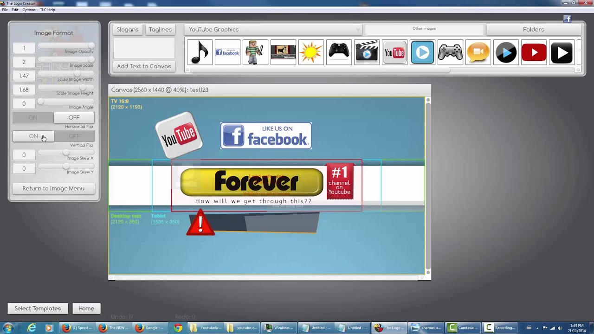Click the canvas vertical scrollbar
Screen dimensions: 594x334
point(428,186)
